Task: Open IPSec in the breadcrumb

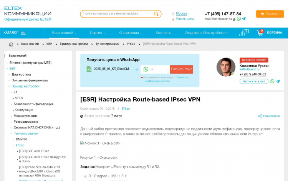Action: [131, 44]
